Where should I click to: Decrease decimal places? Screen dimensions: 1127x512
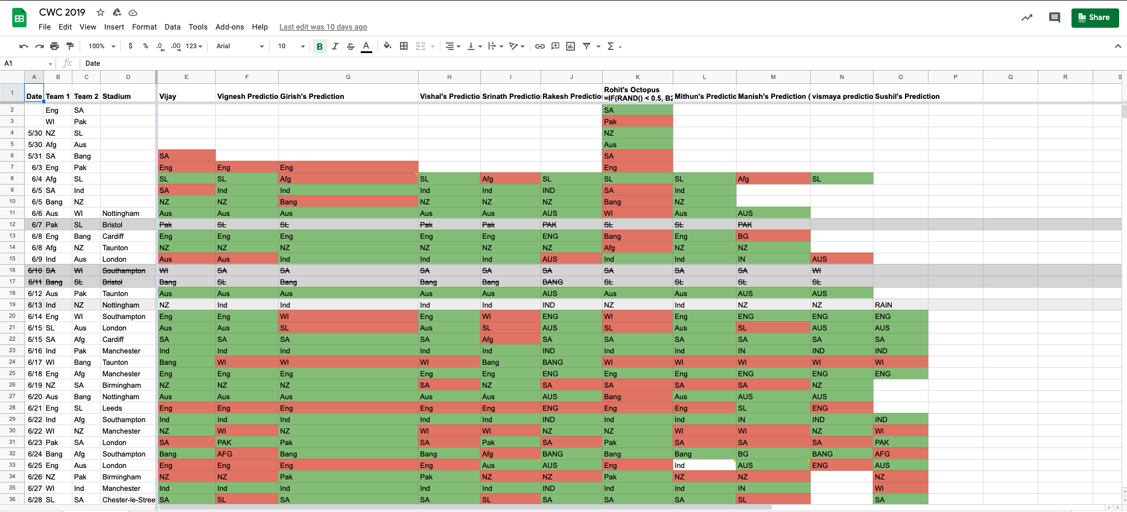point(160,46)
